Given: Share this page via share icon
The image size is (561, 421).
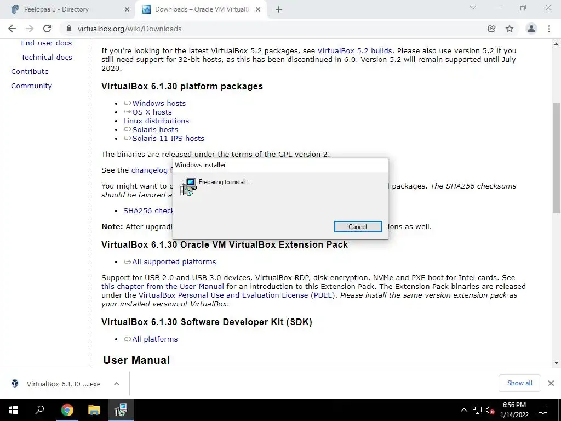Looking at the screenshot, I should click(x=491, y=29).
